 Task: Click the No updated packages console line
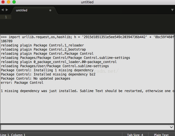tap(36, 79)
